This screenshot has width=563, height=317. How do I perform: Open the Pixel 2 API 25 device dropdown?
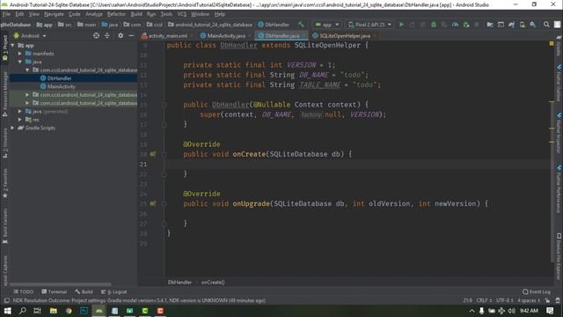coord(369,25)
